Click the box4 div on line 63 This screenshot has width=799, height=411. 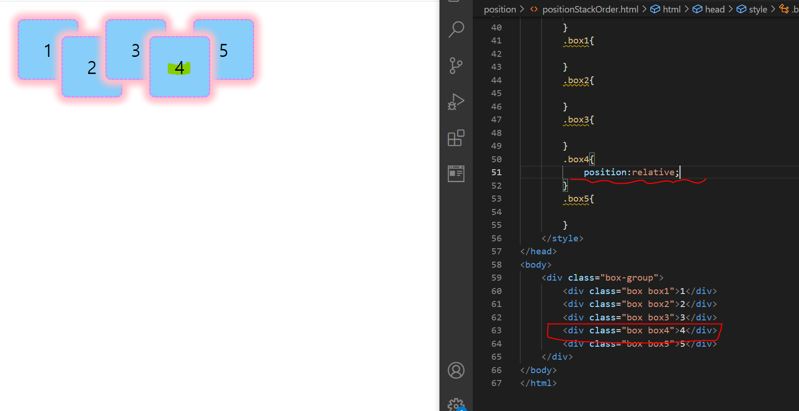(x=640, y=331)
